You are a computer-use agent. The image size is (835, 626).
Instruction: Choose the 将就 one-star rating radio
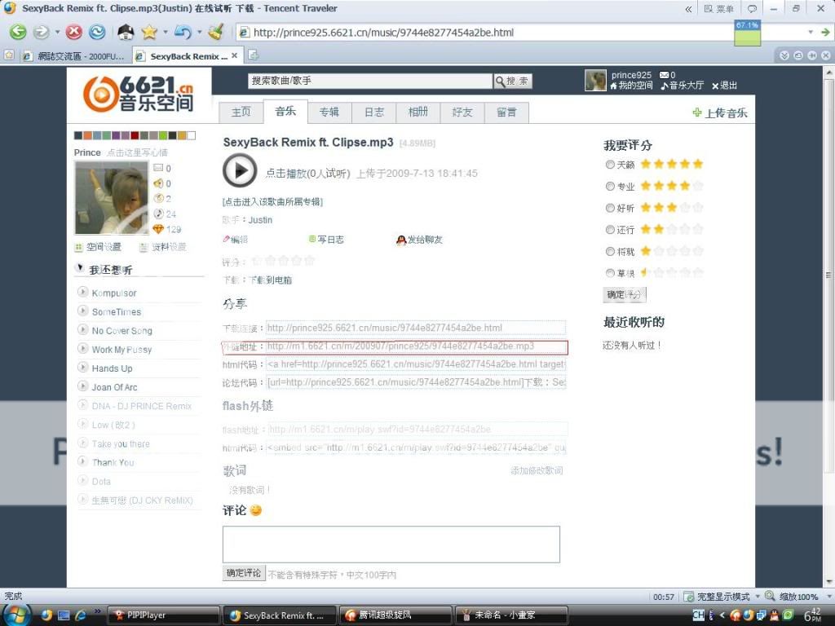(x=610, y=251)
